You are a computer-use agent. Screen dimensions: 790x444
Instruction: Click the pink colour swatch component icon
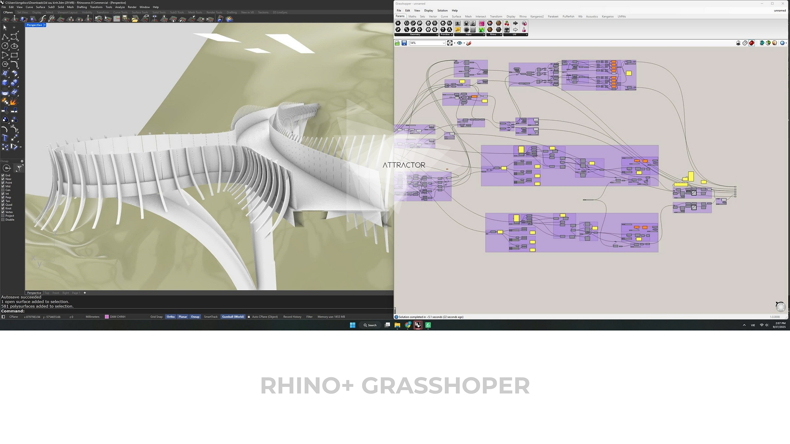pos(481,23)
